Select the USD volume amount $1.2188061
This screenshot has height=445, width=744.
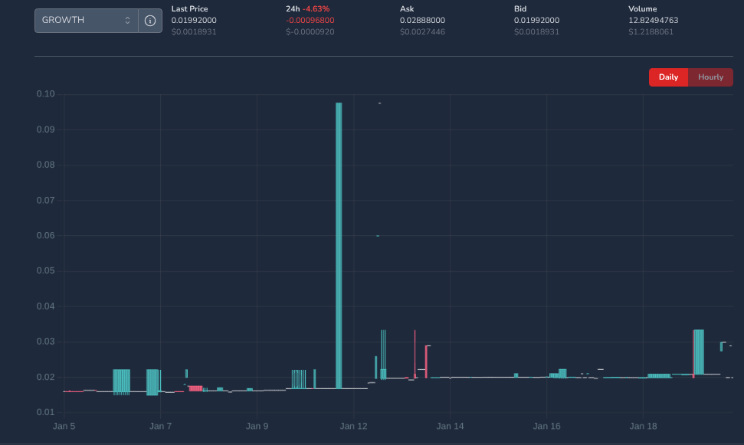651,31
